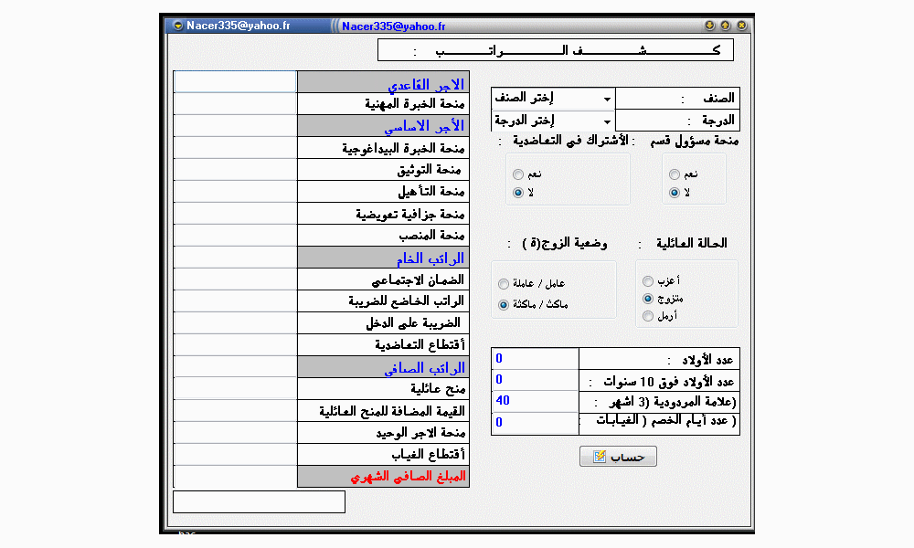Click the منحة الخبرة البيداغوجية label
Image resolution: width=914 pixels, height=548 pixels.
pos(403,149)
